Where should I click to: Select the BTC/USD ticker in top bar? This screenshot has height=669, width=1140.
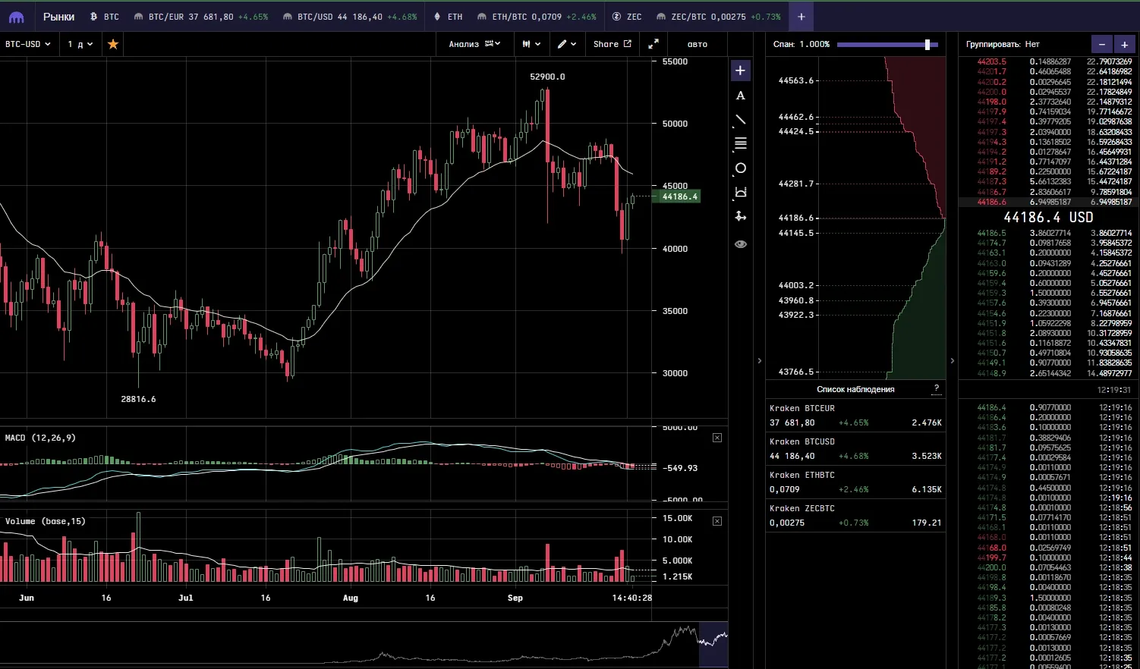(x=349, y=17)
